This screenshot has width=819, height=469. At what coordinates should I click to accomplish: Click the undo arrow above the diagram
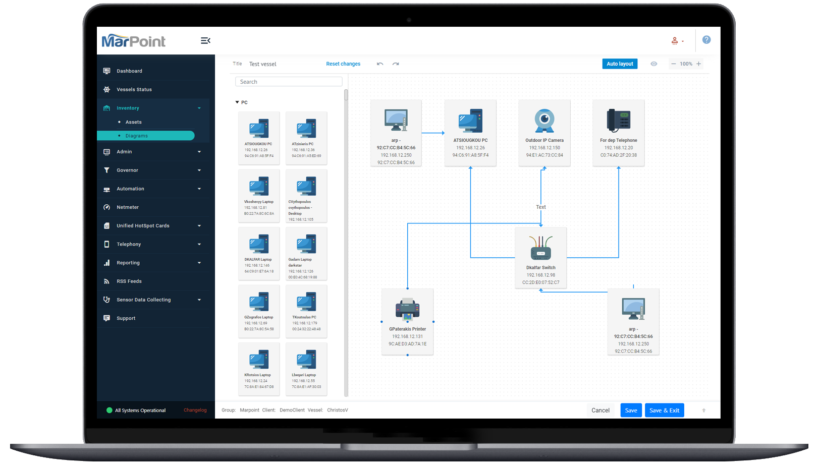pyautogui.click(x=380, y=64)
